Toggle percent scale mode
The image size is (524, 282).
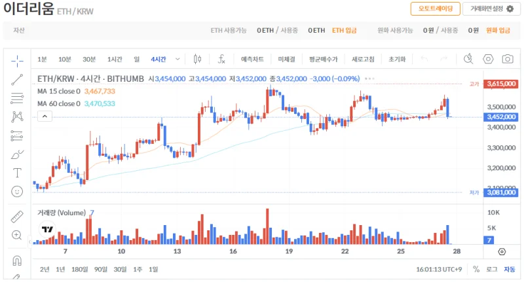476,270
